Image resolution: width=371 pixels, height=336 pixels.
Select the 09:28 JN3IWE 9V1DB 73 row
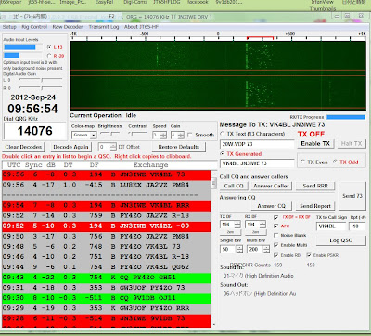click(107, 318)
